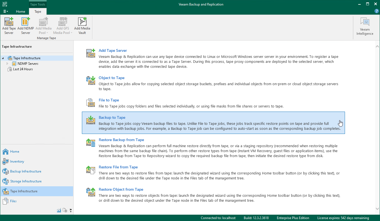Select the NDMP Servers tree node
The height and width of the screenshot is (221, 380).
point(28,64)
